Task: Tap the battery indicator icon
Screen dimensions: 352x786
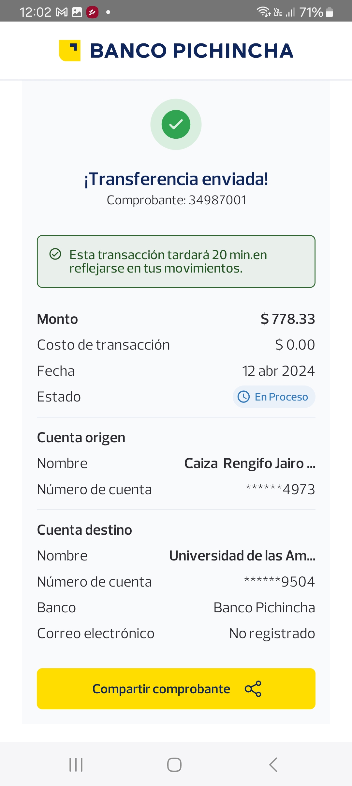Action: [330, 12]
